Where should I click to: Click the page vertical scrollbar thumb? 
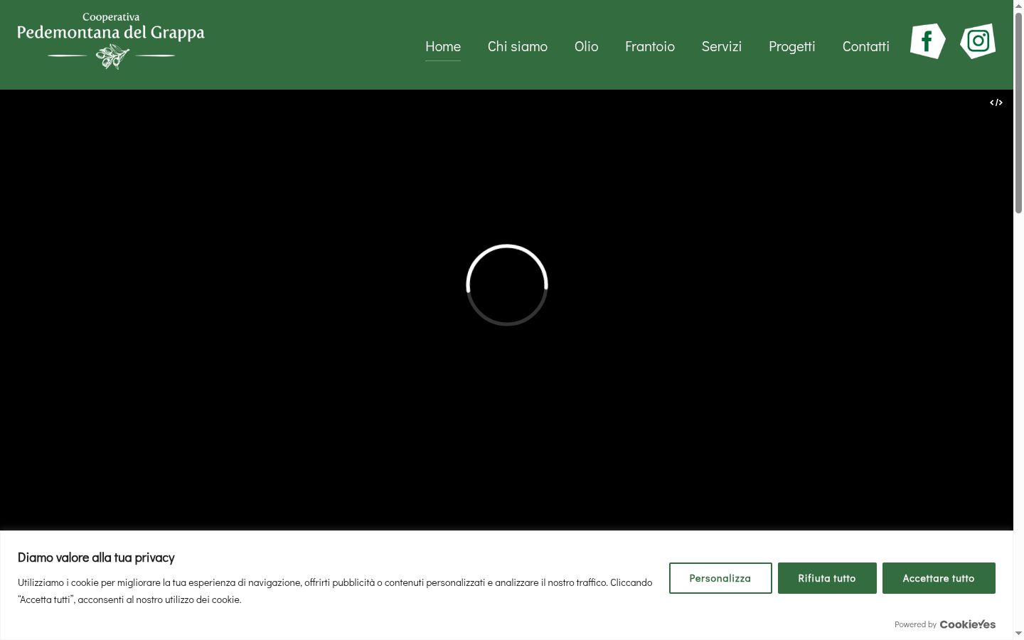coord(1018,112)
